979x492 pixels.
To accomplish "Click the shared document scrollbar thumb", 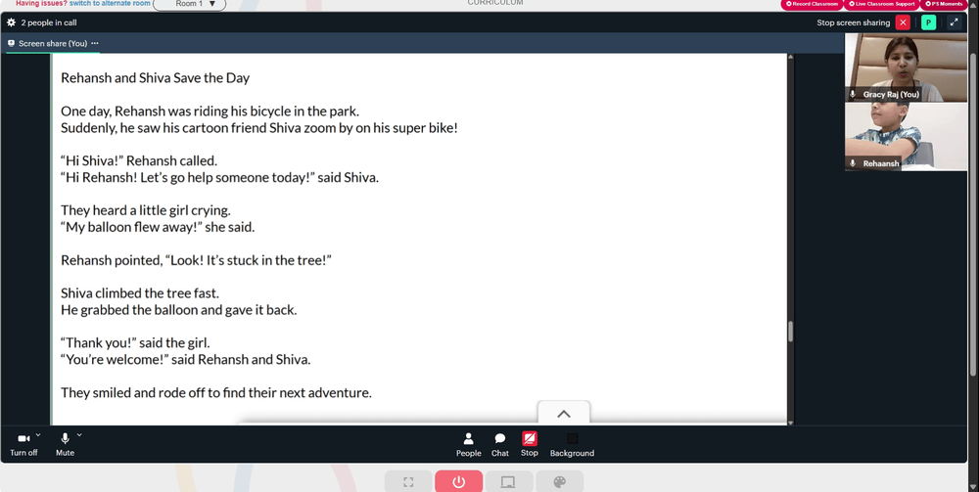I will click(x=790, y=332).
